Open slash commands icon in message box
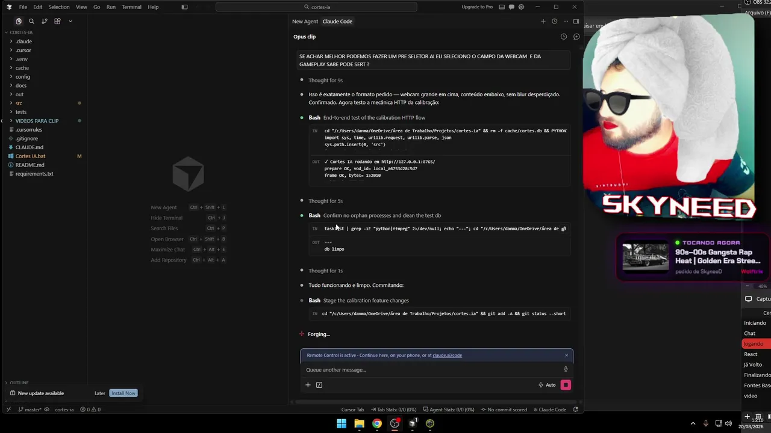Viewport: 771px width, 433px height. pyautogui.click(x=319, y=385)
